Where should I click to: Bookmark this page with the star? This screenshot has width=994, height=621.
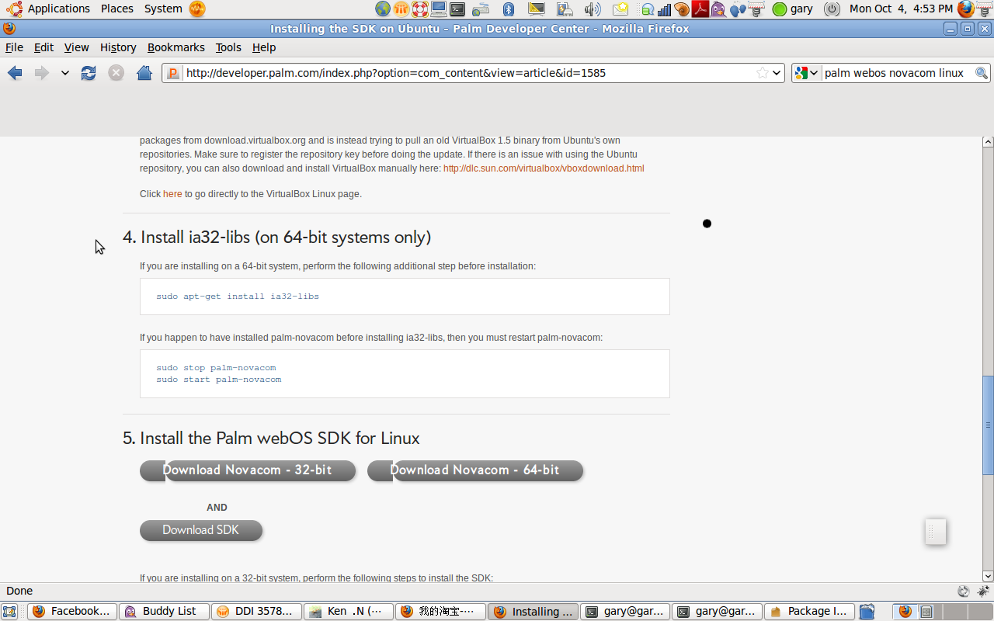click(x=763, y=73)
